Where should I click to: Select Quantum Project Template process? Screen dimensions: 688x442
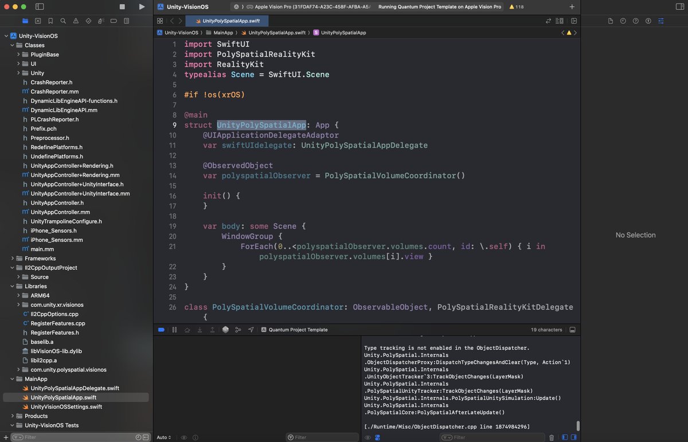pos(294,330)
